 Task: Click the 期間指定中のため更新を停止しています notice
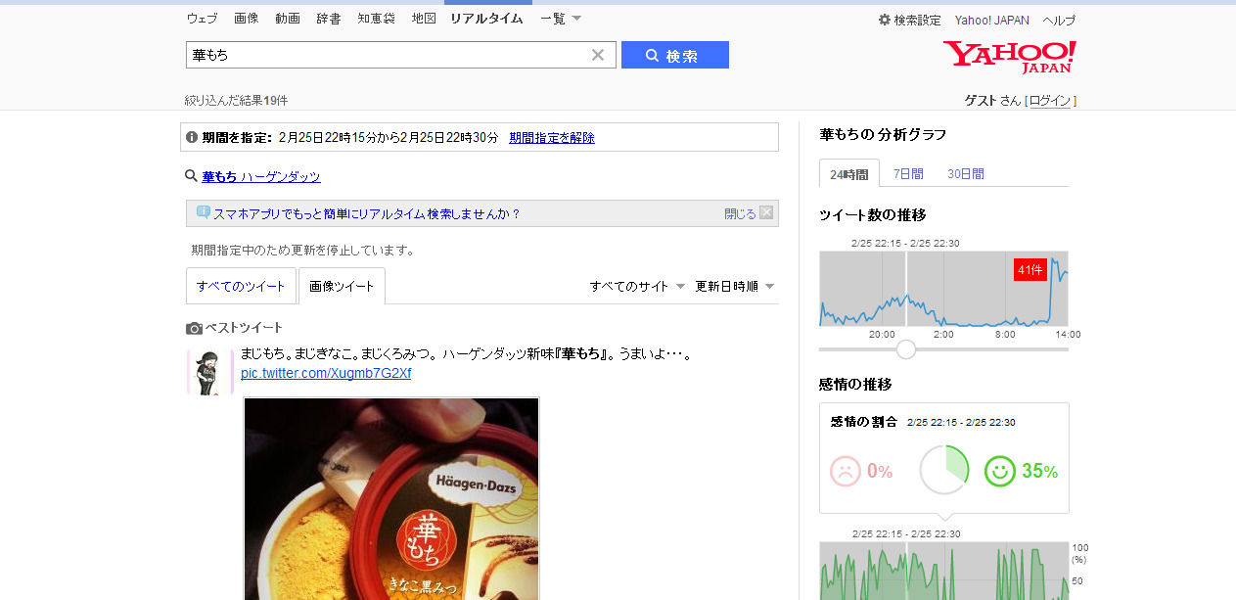(x=302, y=251)
